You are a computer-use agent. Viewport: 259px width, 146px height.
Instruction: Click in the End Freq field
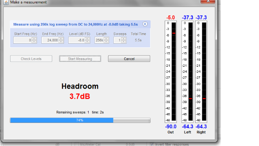tap(50, 40)
